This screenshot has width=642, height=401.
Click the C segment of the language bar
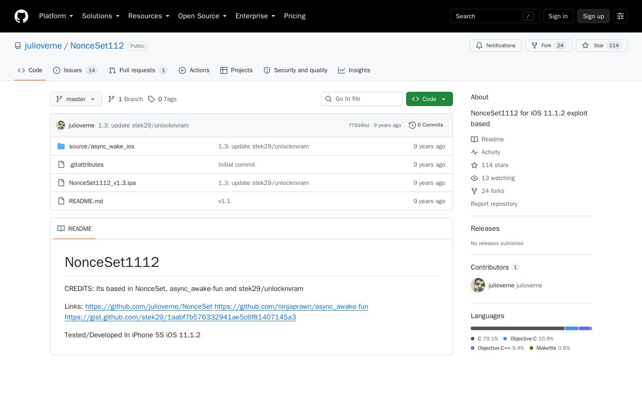click(518, 328)
